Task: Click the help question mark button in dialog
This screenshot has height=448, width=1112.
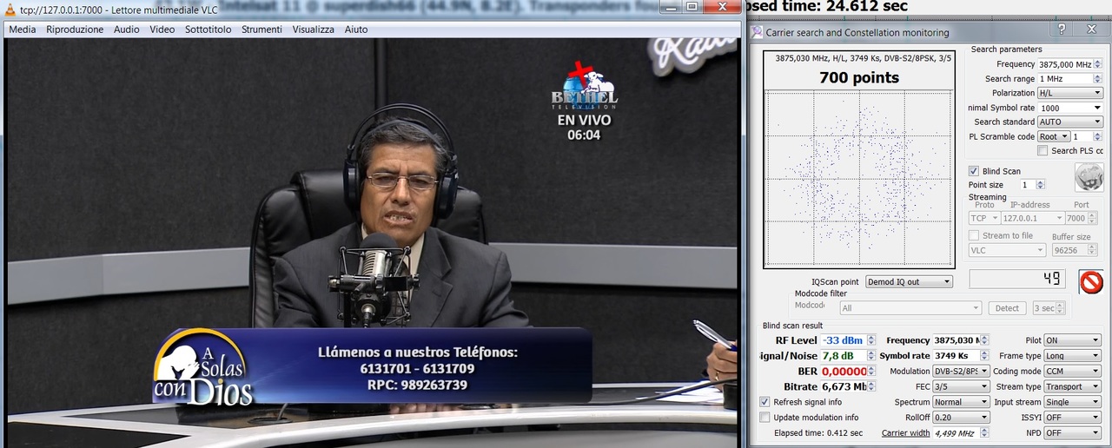Action: click(1062, 30)
